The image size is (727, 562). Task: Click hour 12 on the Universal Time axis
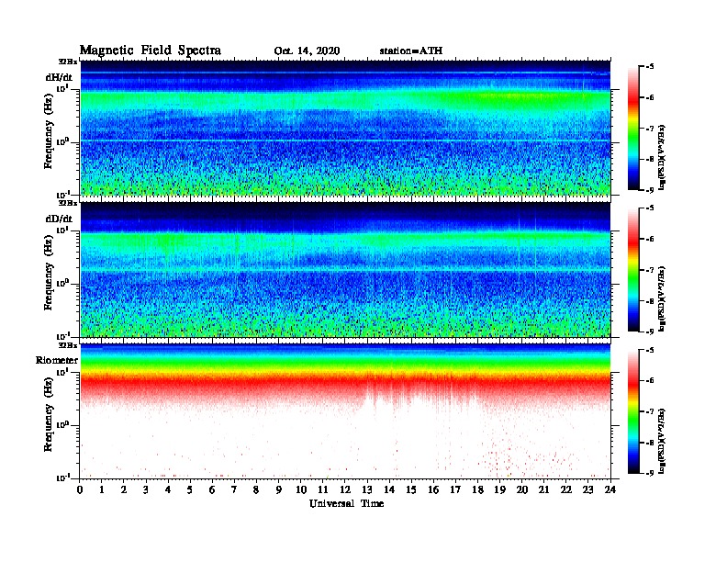pos(345,490)
